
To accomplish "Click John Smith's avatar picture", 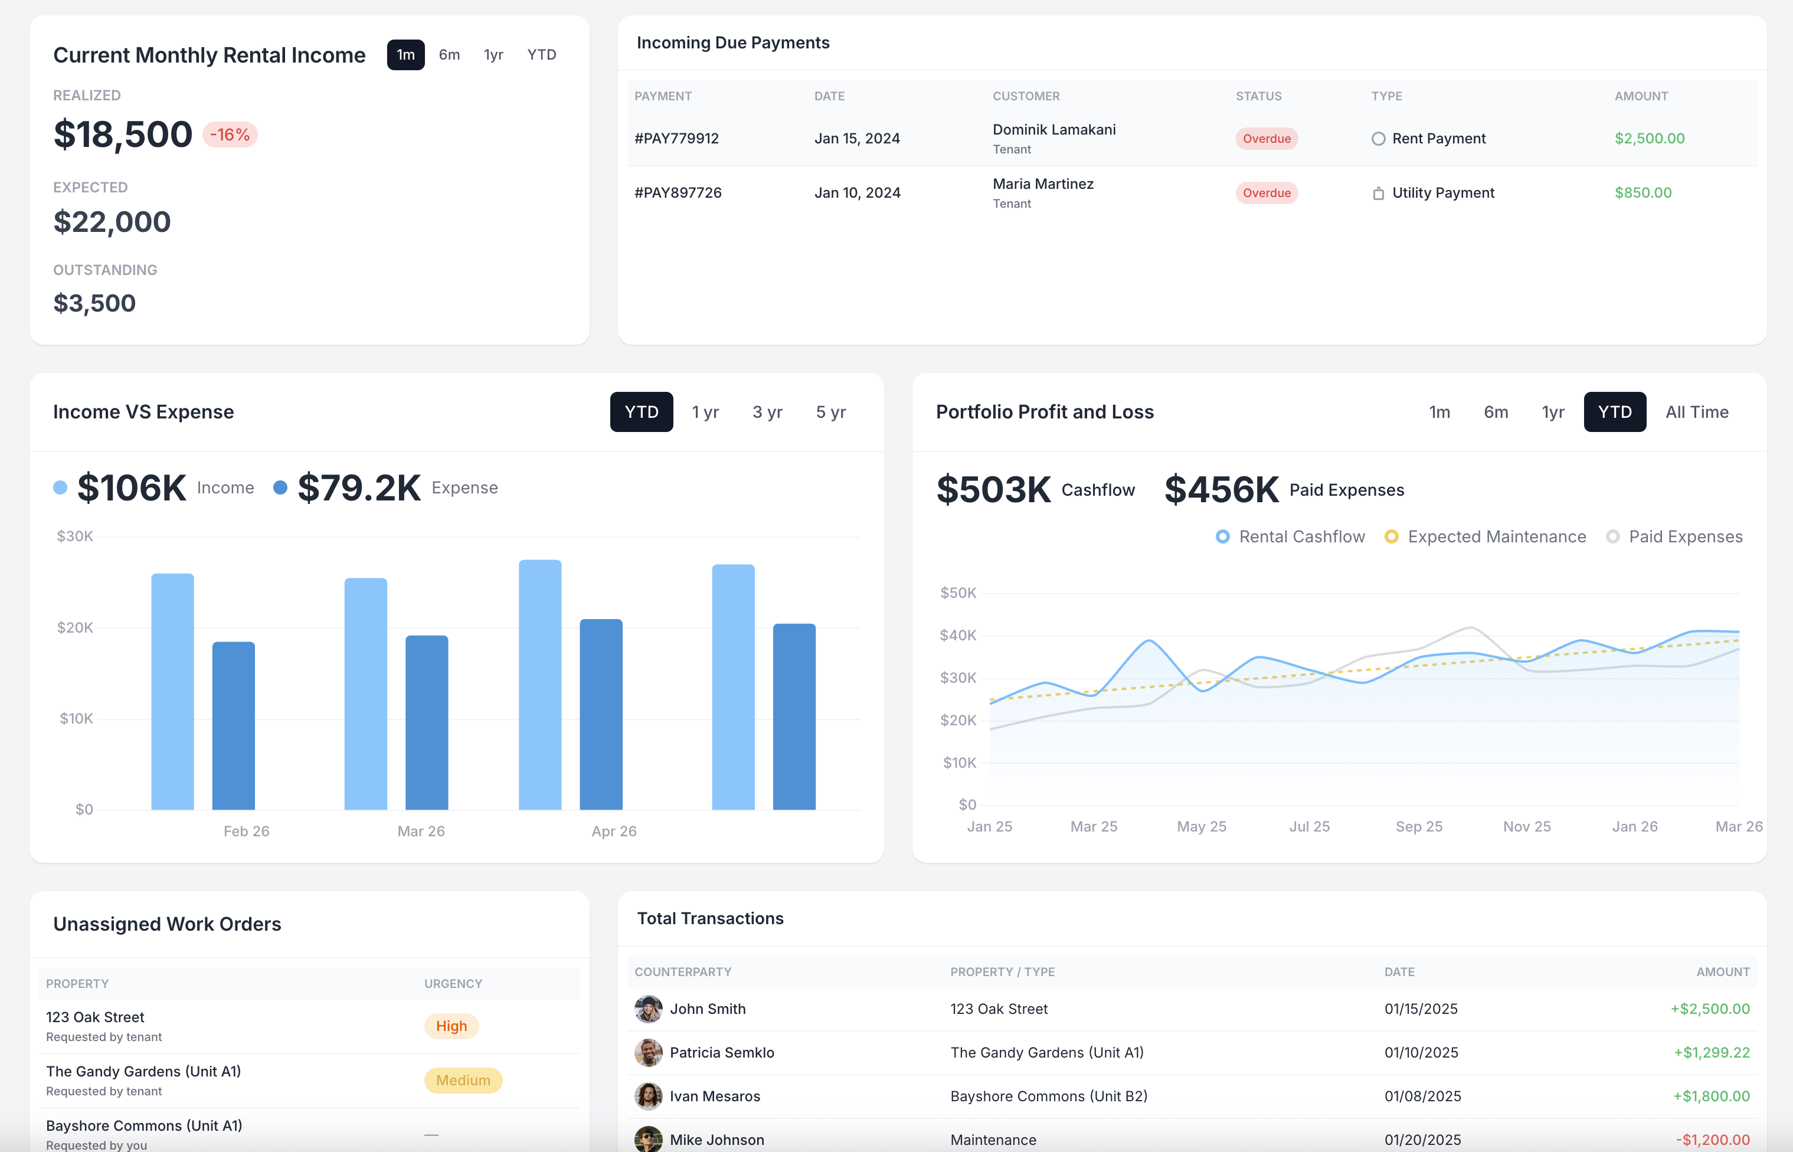I will point(648,1009).
